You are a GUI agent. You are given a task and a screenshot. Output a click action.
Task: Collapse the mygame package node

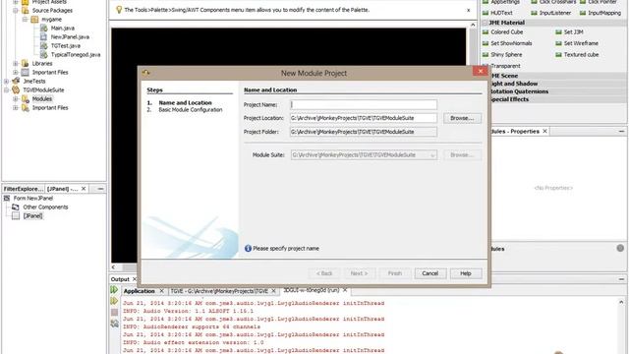pos(25,20)
